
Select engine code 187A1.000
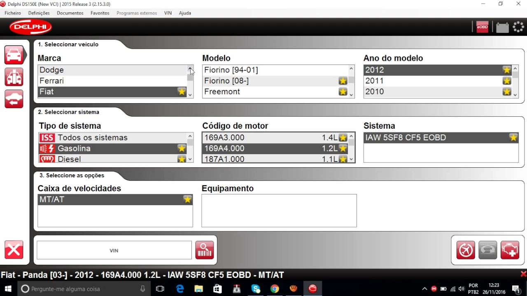[x=275, y=159]
